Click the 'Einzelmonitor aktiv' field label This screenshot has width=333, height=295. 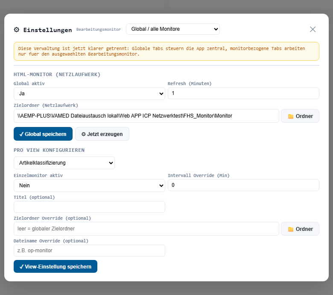coord(38,175)
